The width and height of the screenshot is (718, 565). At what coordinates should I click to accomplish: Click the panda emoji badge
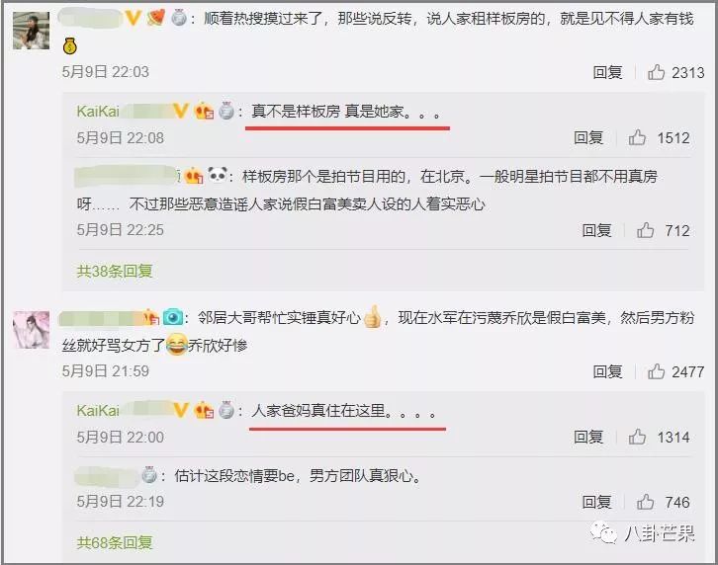click(x=218, y=175)
